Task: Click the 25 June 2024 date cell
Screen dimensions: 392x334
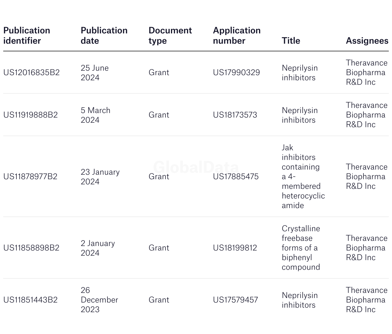Action: tap(95, 73)
